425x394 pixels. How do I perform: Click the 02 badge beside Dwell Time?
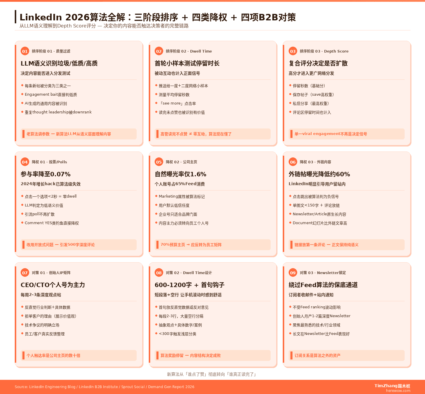159,51
